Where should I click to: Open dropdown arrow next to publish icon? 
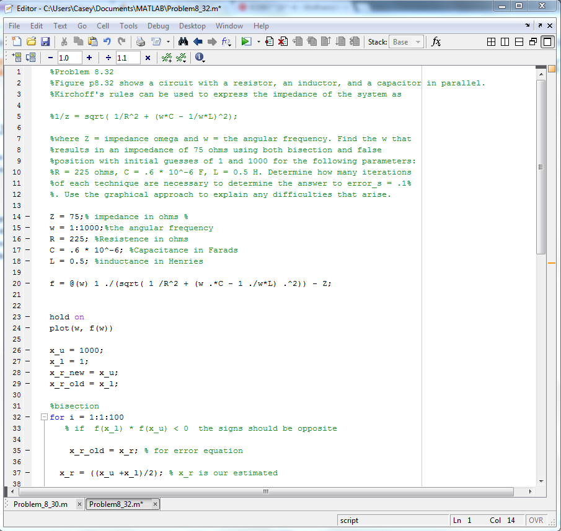pos(168,42)
